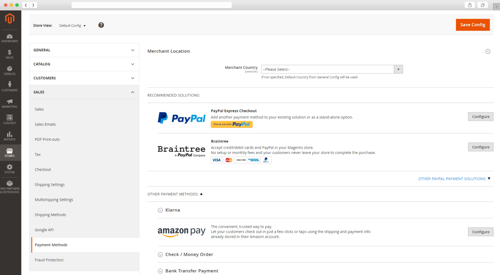
Task: Select Shipping Settings
Action: click(x=50, y=184)
